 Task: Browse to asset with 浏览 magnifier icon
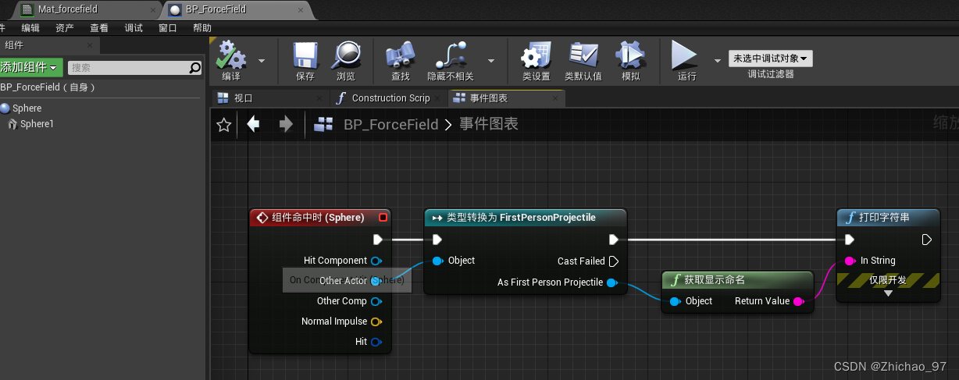pyautogui.click(x=346, y=61)
